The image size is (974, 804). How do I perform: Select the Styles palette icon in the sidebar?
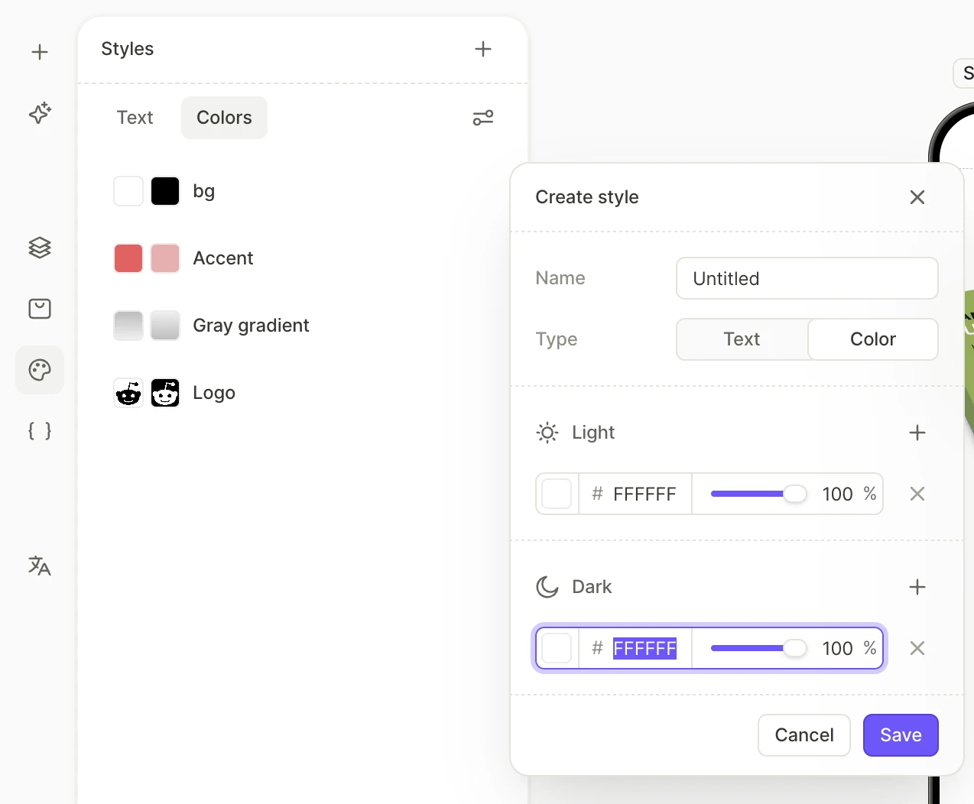[40, 370]
